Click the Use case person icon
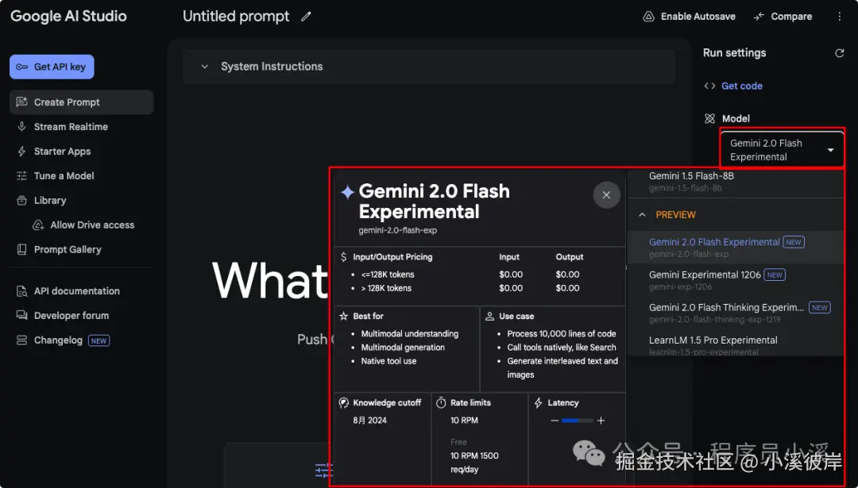 pyautogui.click(x=489, y=316)
